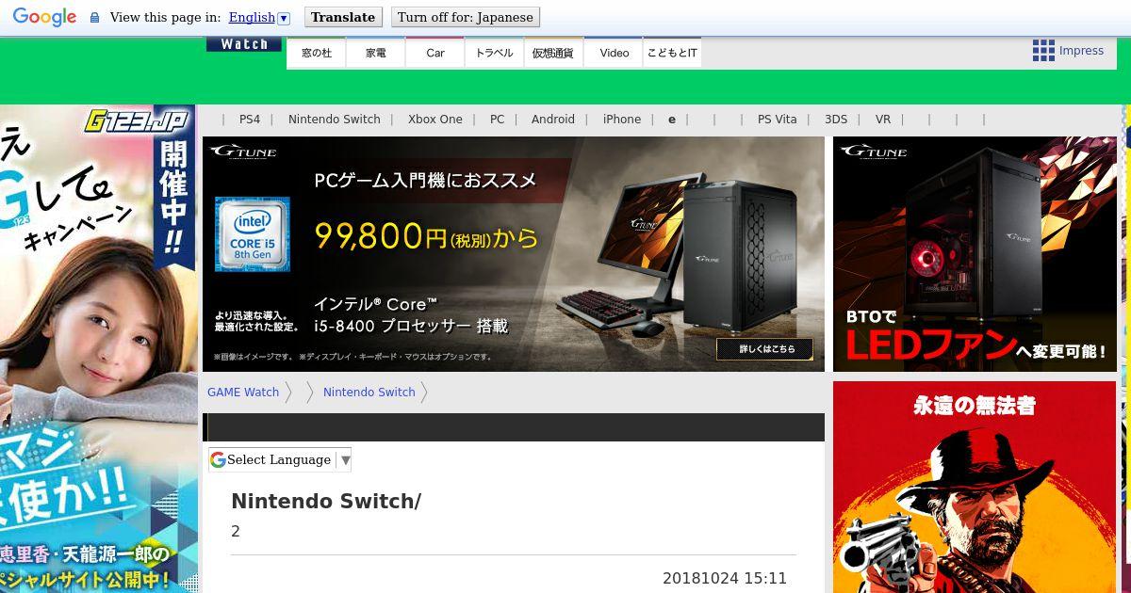Click the 永遠の無法者 game ad
Viewport: 1131px width, 593px height.
coord(975,488)
